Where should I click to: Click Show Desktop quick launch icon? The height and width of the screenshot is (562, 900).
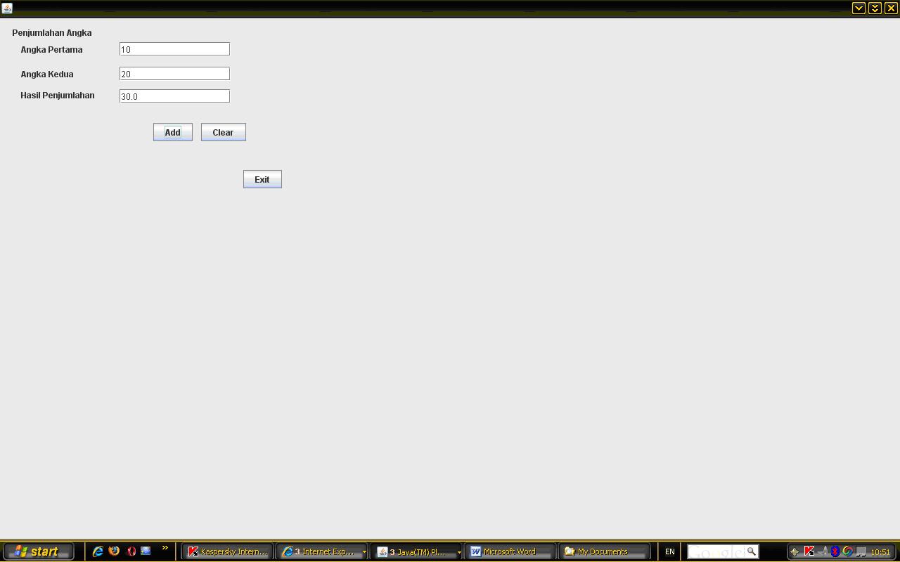click(x=146, y=551)
